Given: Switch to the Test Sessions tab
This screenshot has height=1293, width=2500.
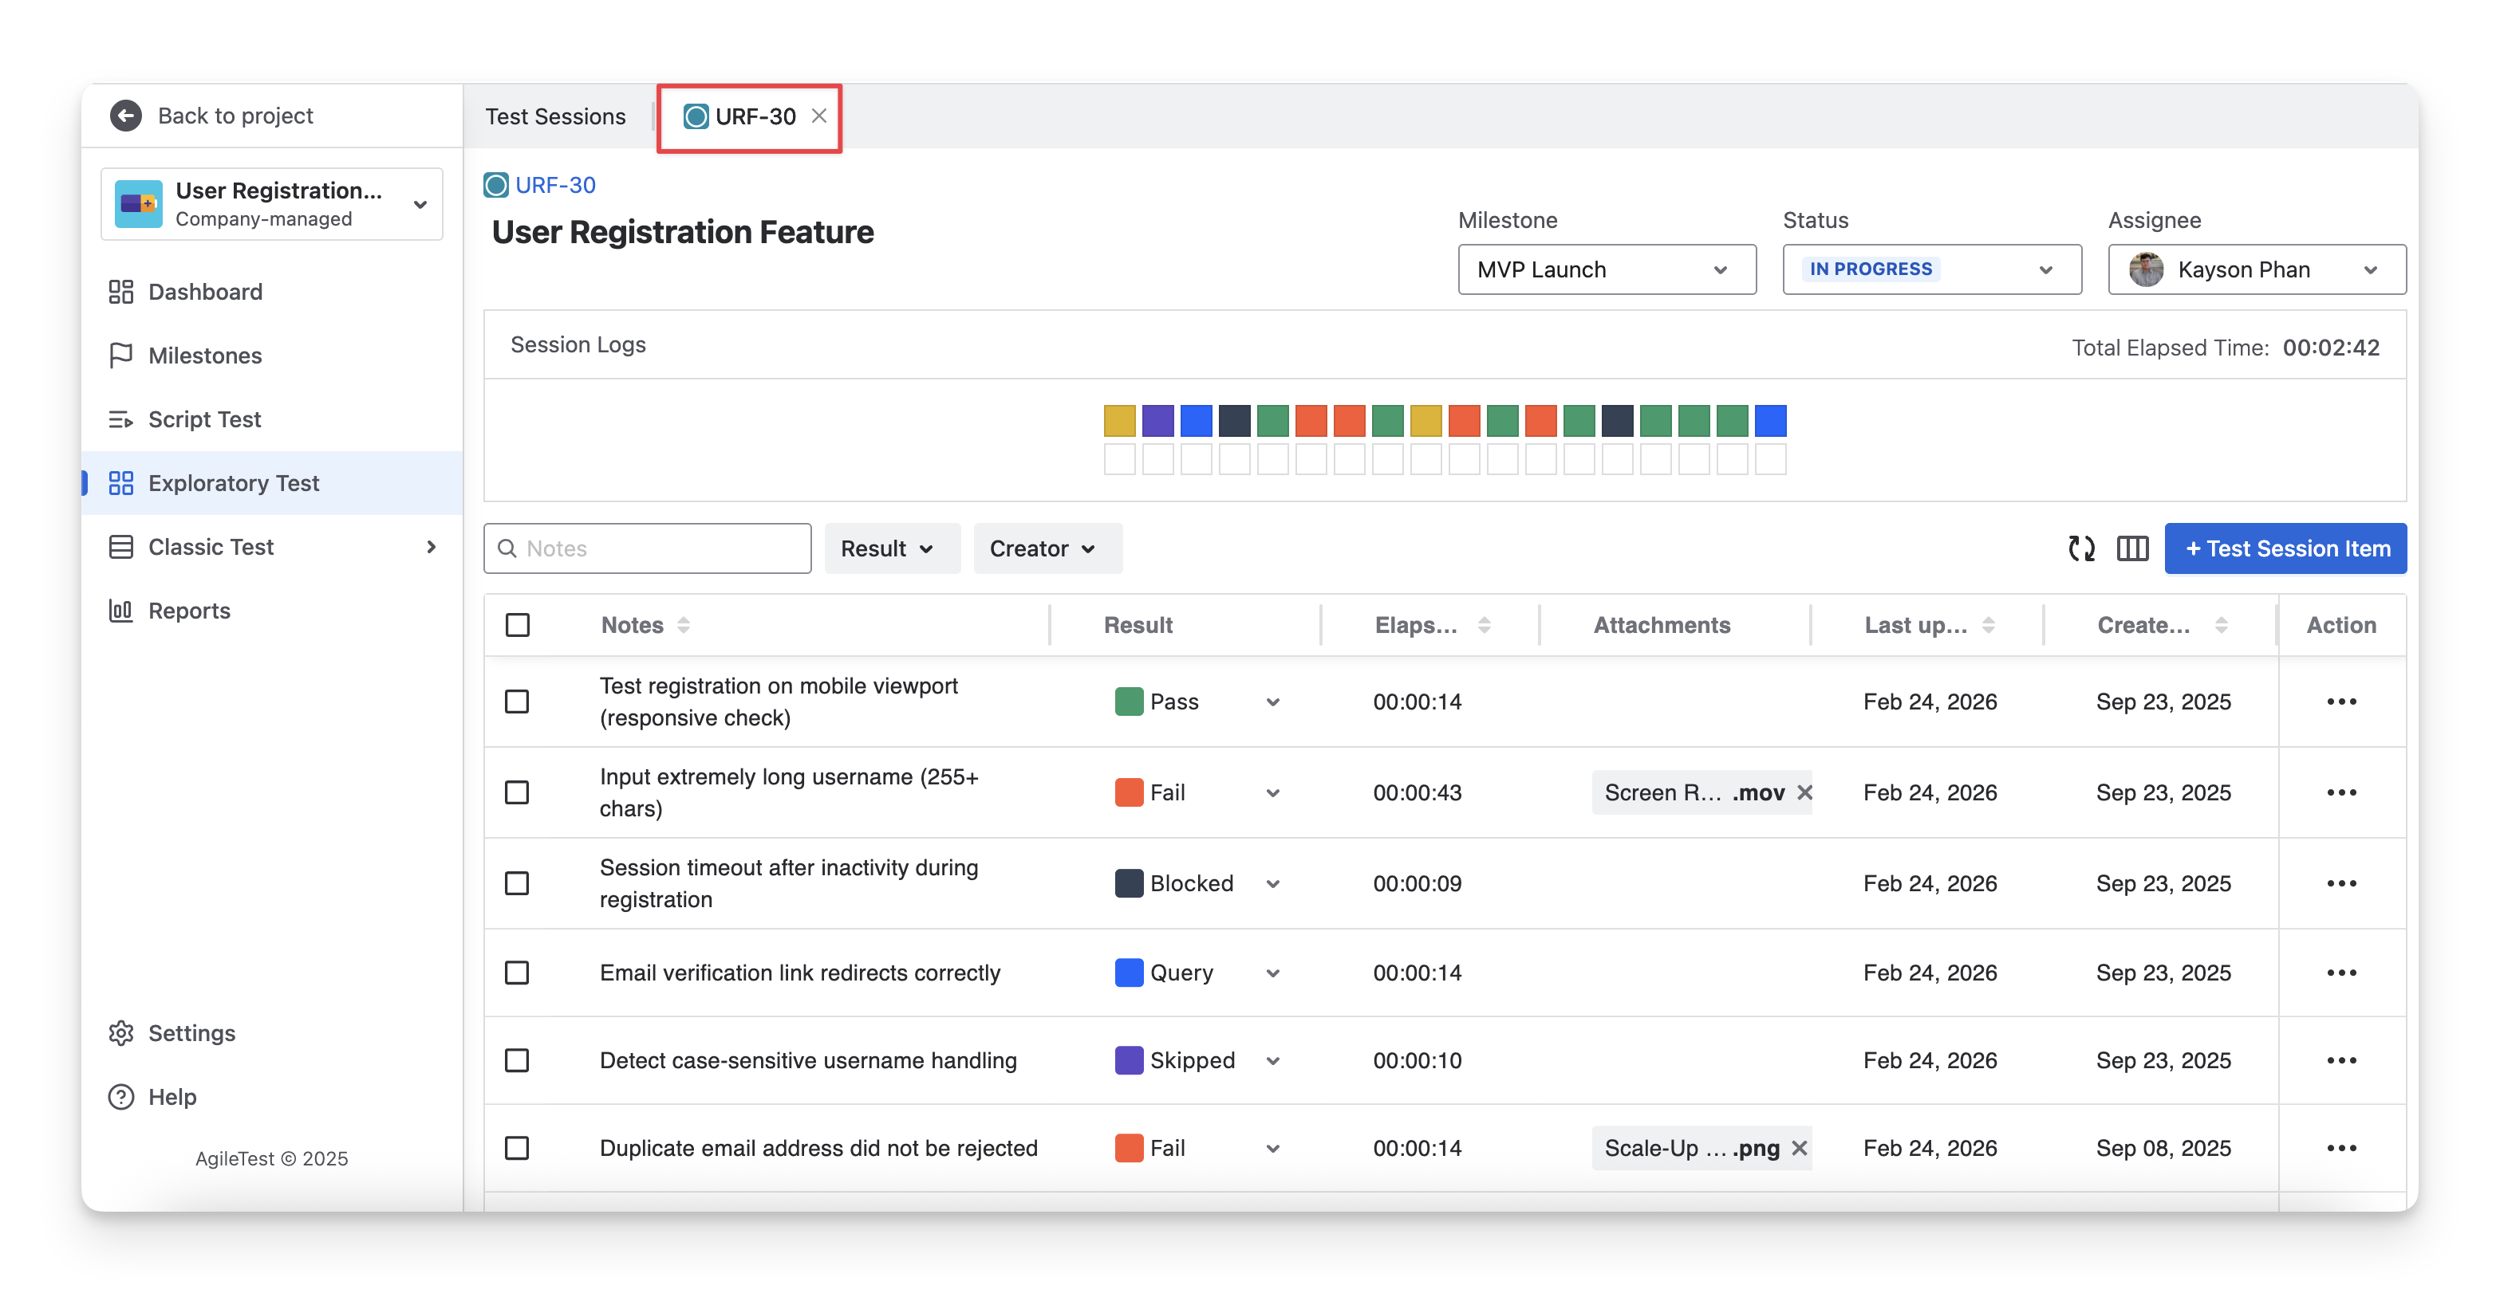Looking at the screenshot, I should click(x=555, y=116).
